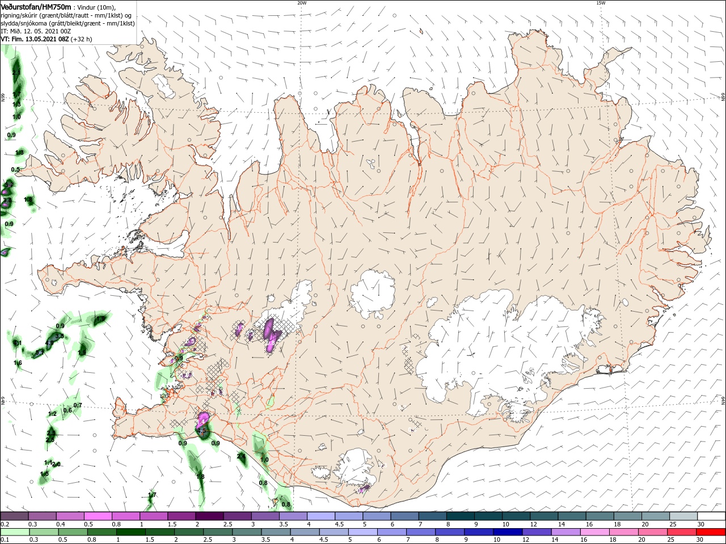Select the 12 swatch in the upper legend row

[x=544, y=516]
